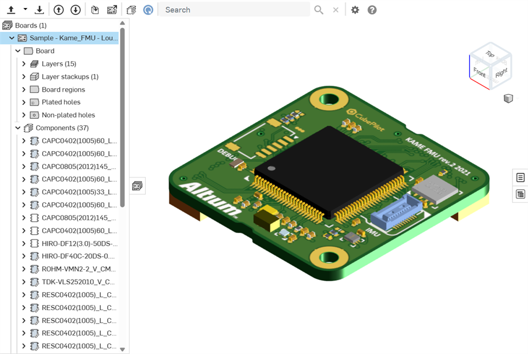This screenshot has height=354, width=528.
Task: Click inside the Search input field
Action: pyautogui.click(x=231, y=10)
